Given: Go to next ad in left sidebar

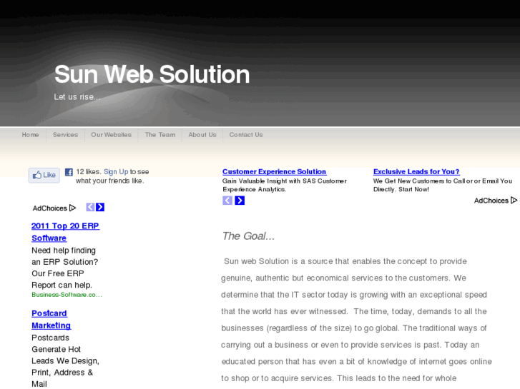Looking at the screenshot, I should click(x=100, y=207).
